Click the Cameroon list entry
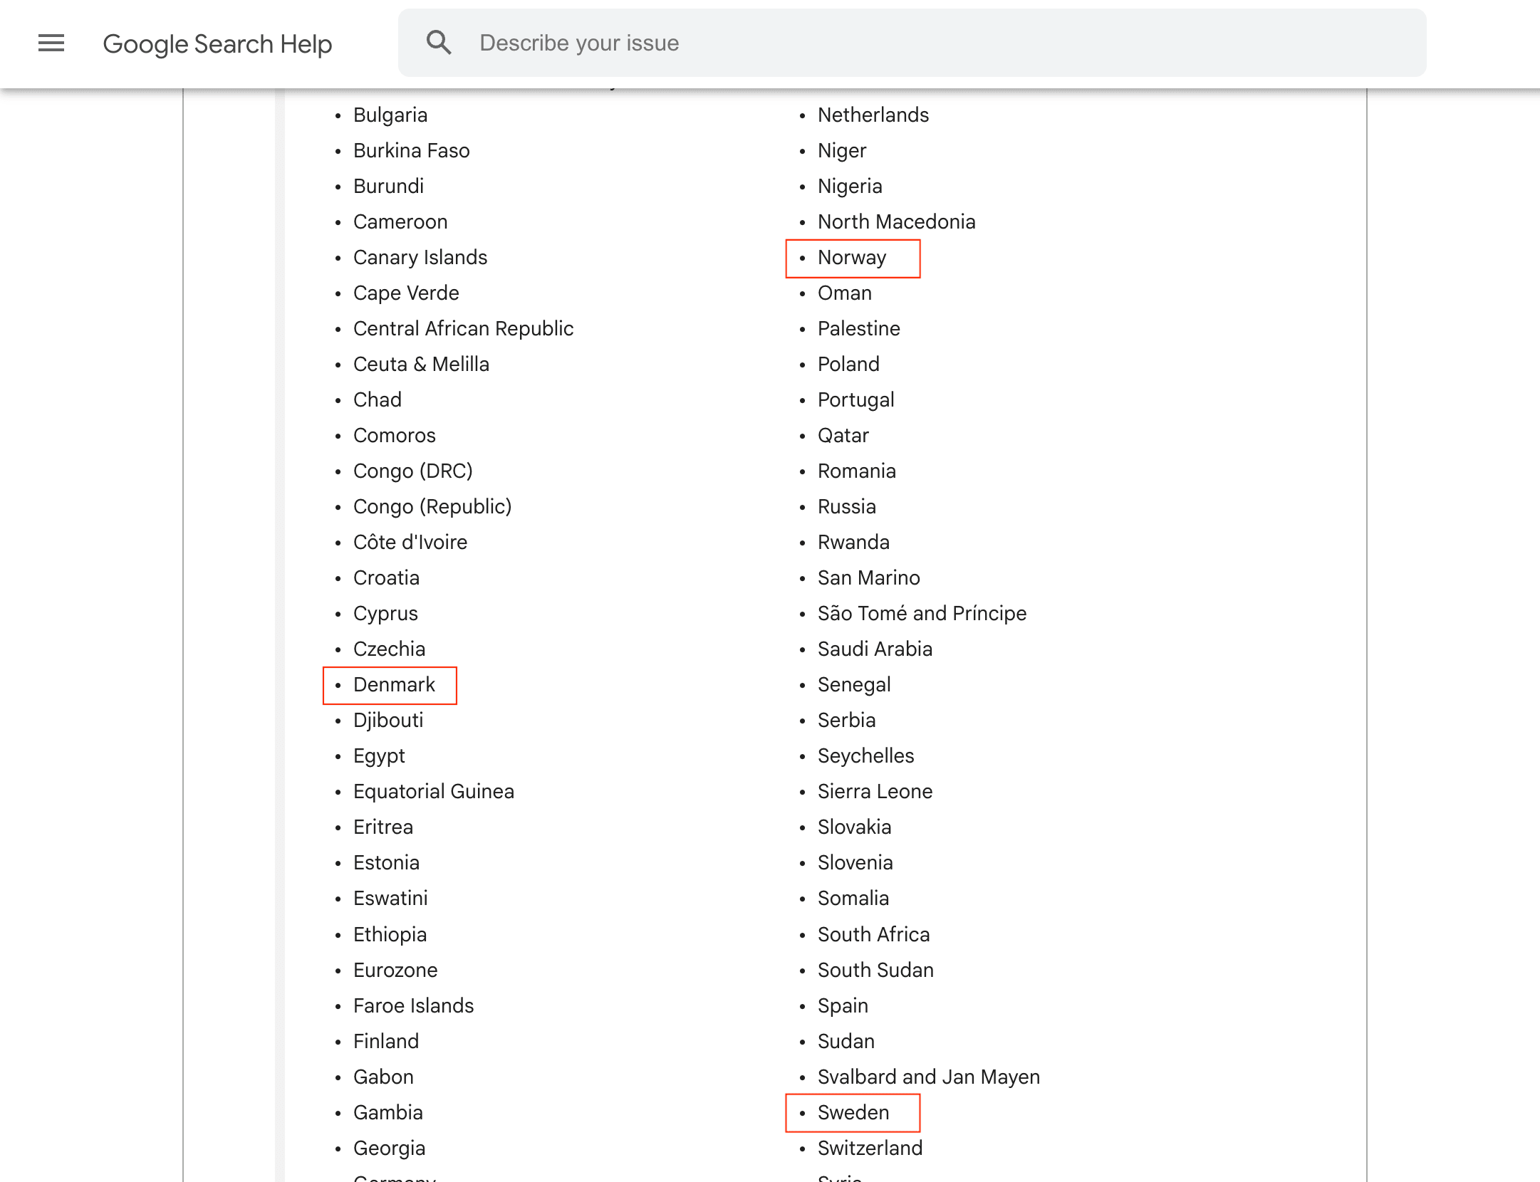This screenshot has height=1182, width=1540. tap(400, 221)
